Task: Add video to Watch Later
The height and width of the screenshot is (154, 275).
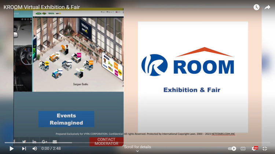Action: pos(256,7)
